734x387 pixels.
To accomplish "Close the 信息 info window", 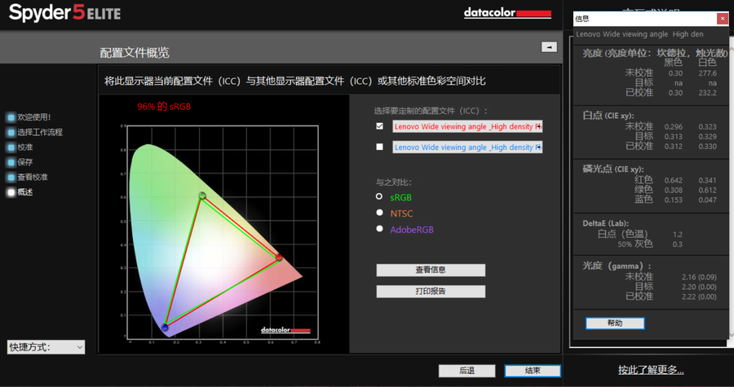I will coord(722,18).
